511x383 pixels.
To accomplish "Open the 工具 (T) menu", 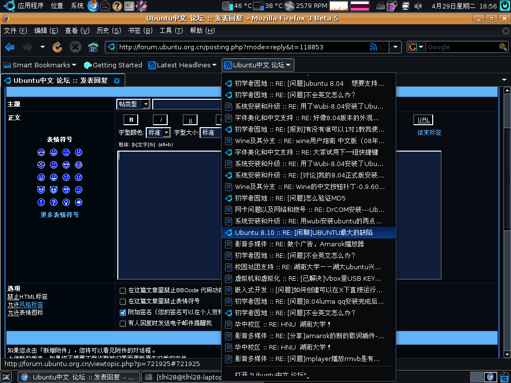I will tap(171, 30).
